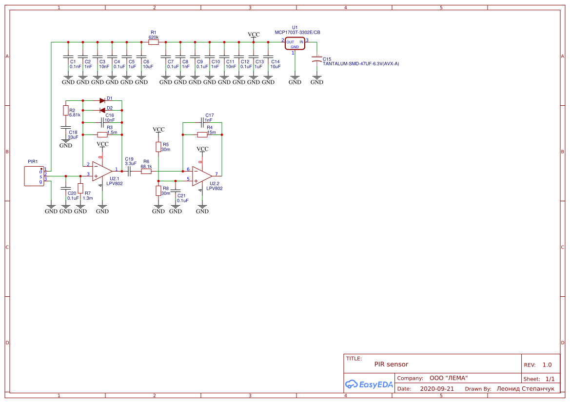Screen dimensions: 570x403
Task: Click the Company field in title block
Action: [x=432, y=378]
